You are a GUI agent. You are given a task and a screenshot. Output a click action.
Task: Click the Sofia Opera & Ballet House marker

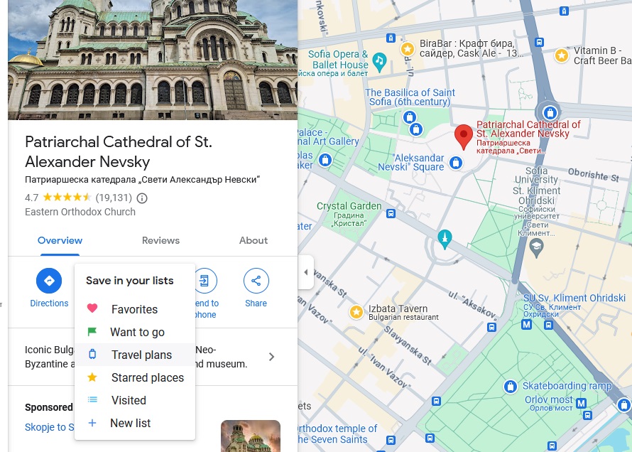tap(379, 60)
